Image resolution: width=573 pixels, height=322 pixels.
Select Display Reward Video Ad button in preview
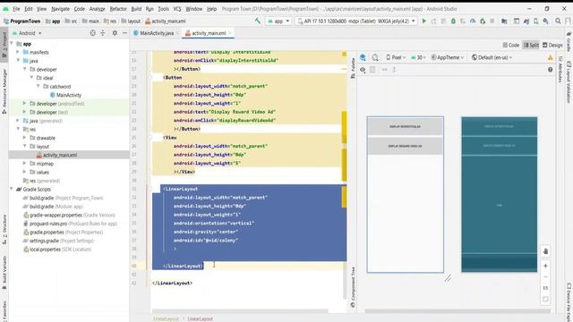(405, 146)
